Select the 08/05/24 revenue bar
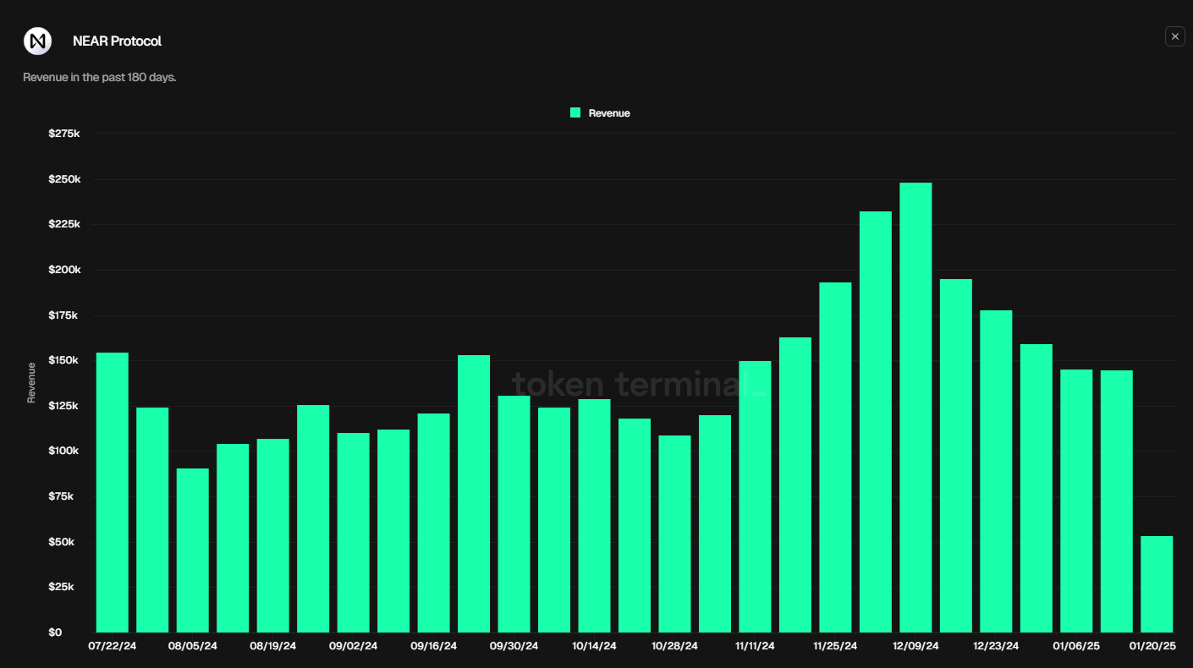The height and width of the screenshot is (668, 1193). (x=193, y=550)
